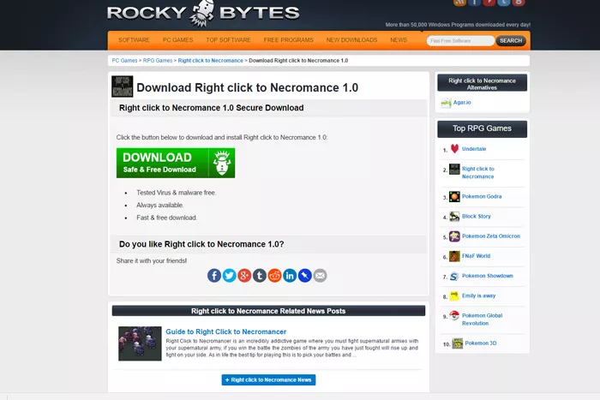Go to Top Software menu item
This screenshot has width=600, height=400.
click(229, 40)
